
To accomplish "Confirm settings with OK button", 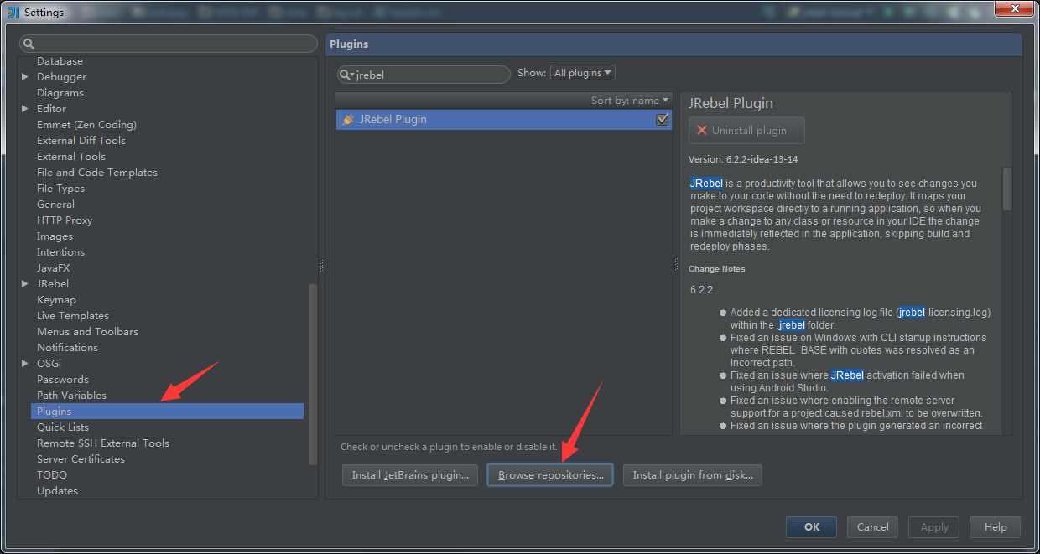I will click(x=812, y=527).
